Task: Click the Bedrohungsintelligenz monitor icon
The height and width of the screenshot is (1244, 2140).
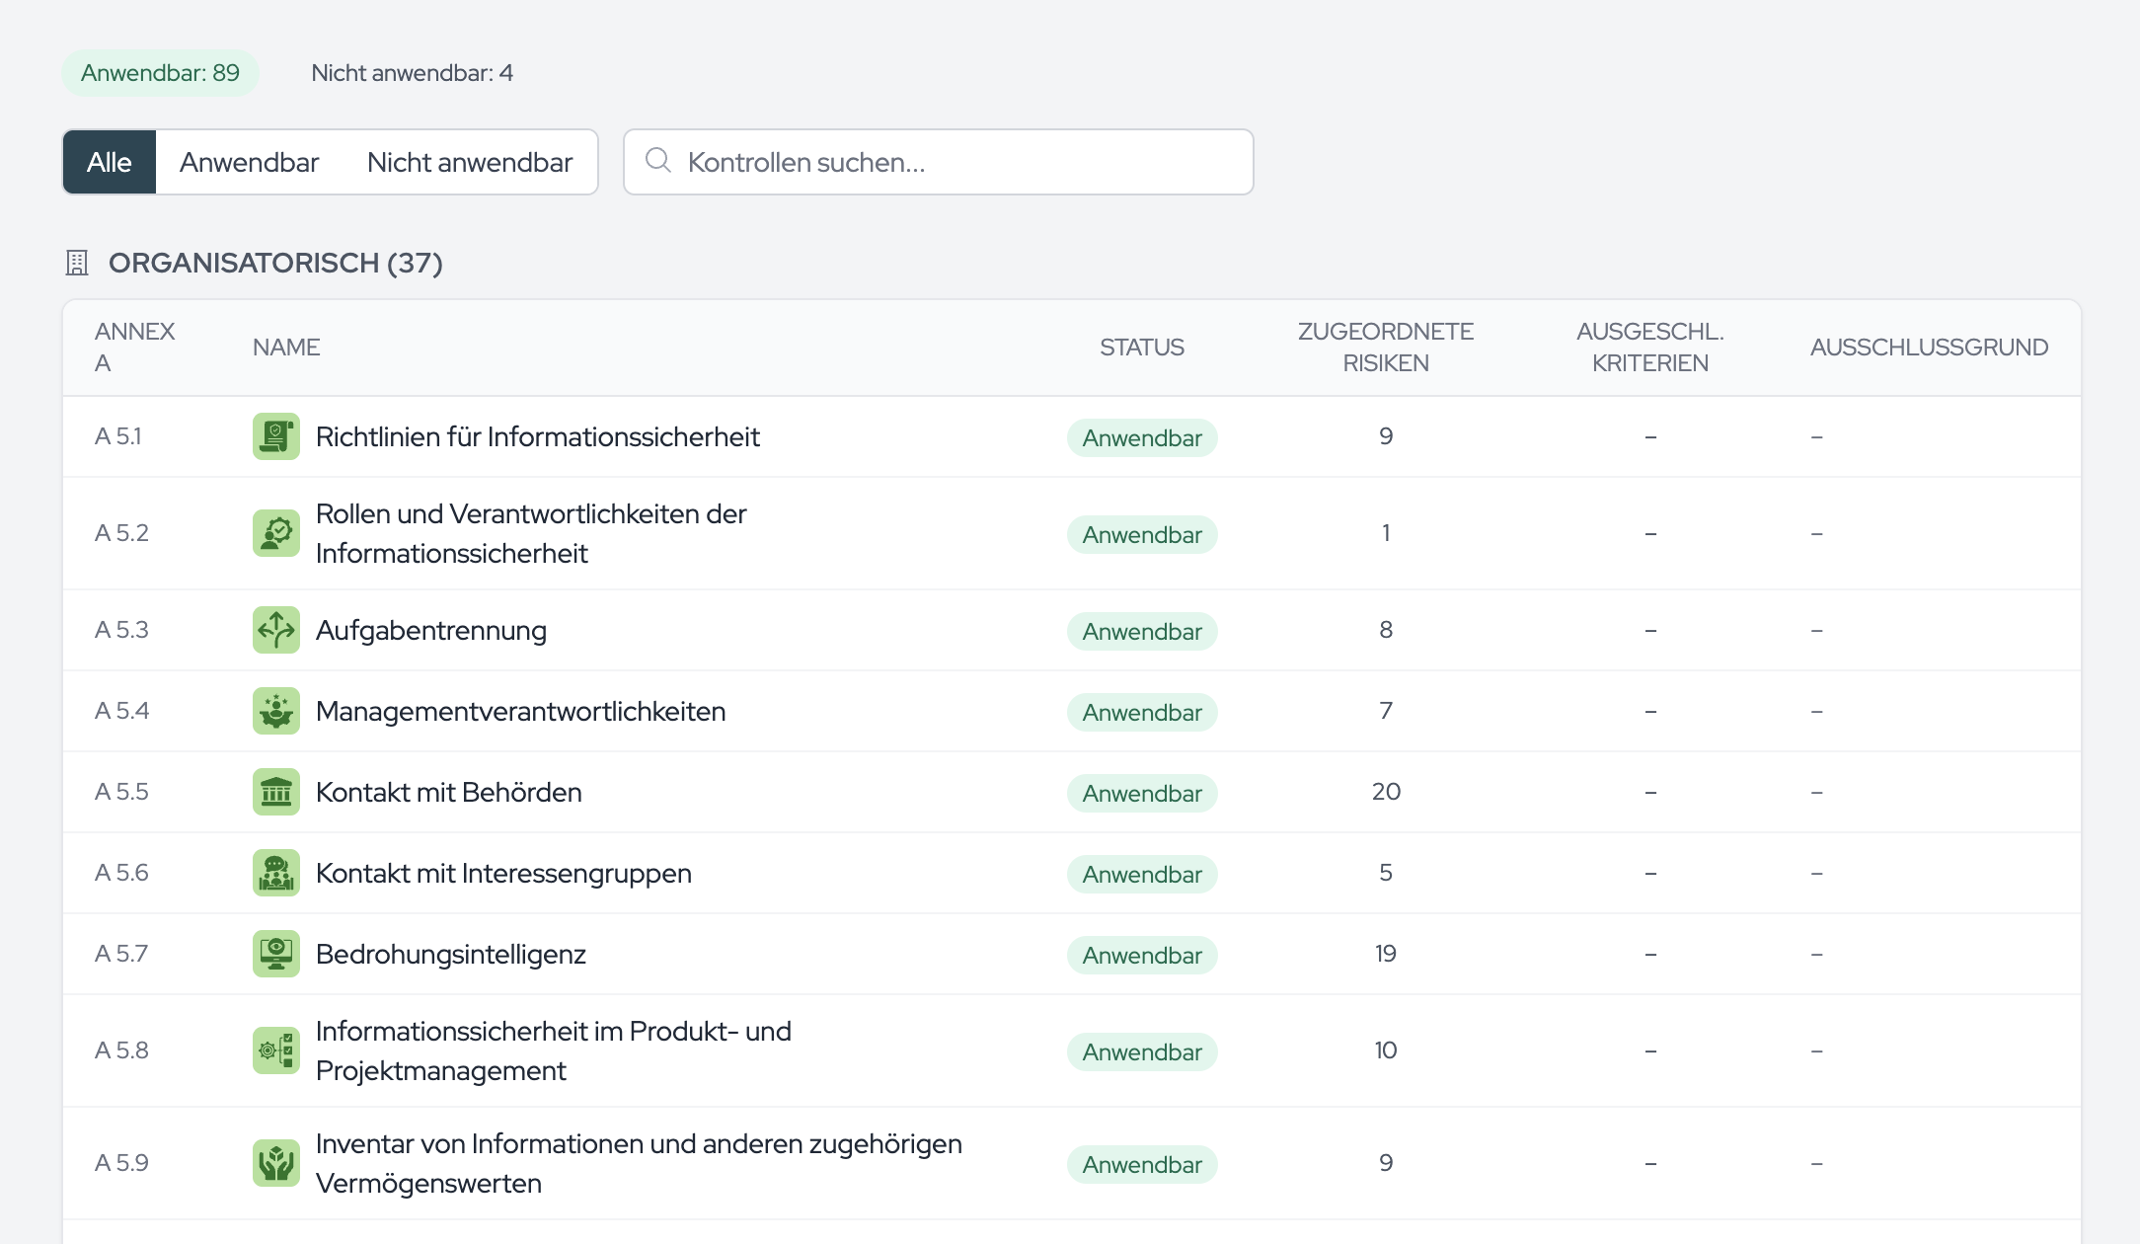Action: click(276, 954)
